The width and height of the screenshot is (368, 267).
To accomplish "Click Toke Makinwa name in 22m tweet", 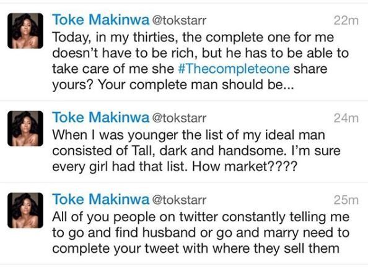I will point(101,19).
